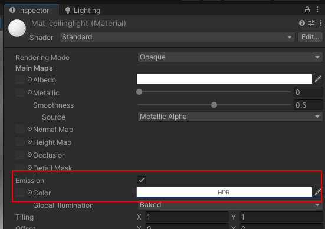
Task: Pick Albedo color with eyedropper
Action: coord(318,79)
